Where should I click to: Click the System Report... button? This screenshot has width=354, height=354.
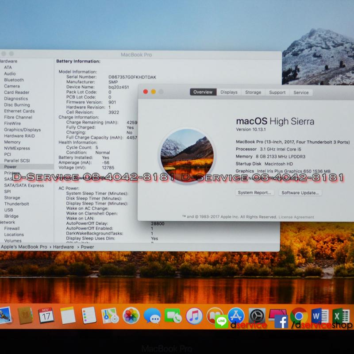click(x=254, y=192)
